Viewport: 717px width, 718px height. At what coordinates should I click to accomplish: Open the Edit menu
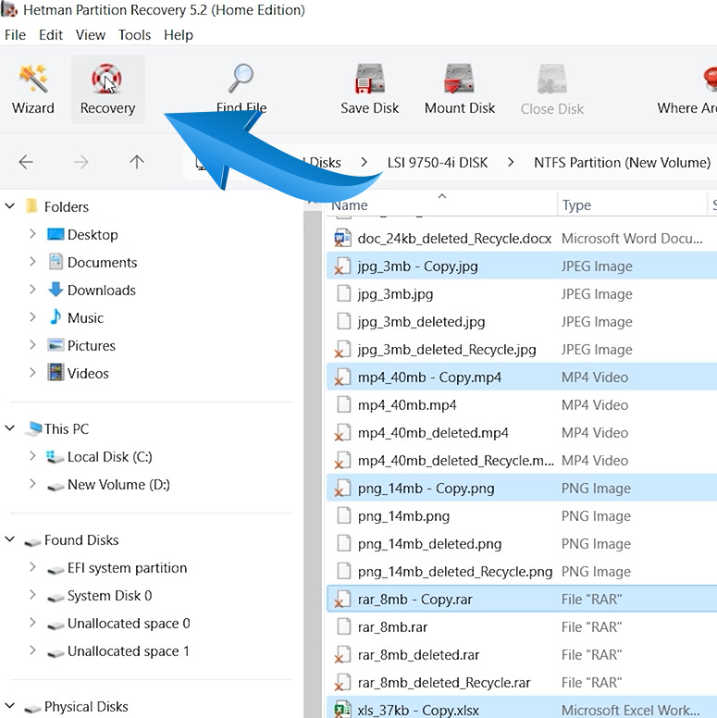pos(51,35)
